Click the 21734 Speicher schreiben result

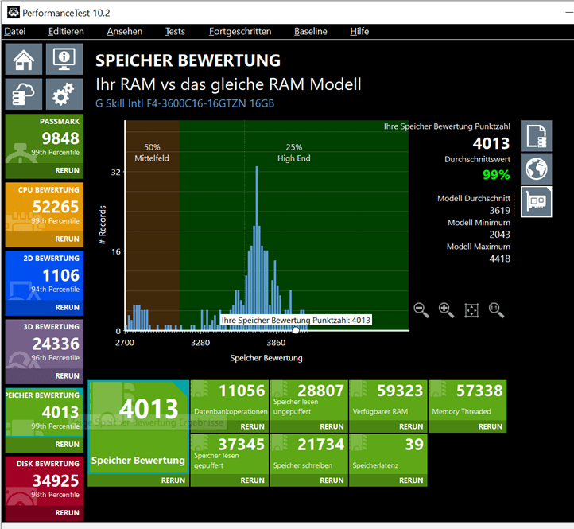coord(309,454)
